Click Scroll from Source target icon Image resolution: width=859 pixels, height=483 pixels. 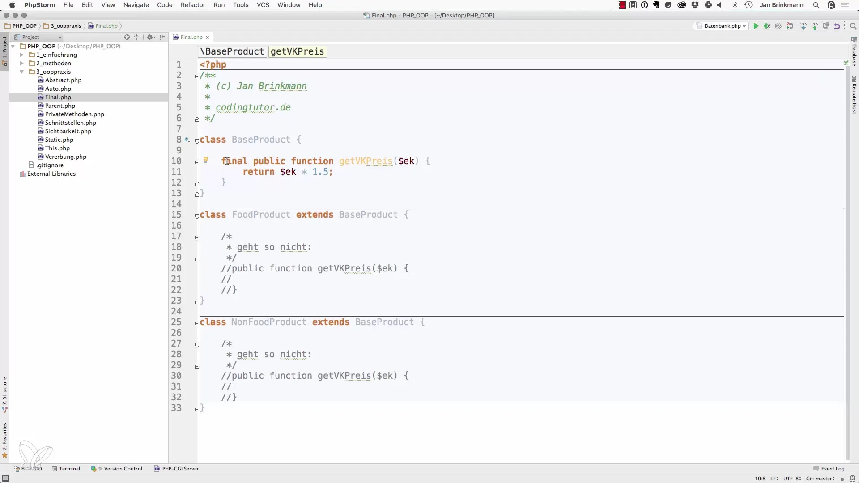coord(127,37)
